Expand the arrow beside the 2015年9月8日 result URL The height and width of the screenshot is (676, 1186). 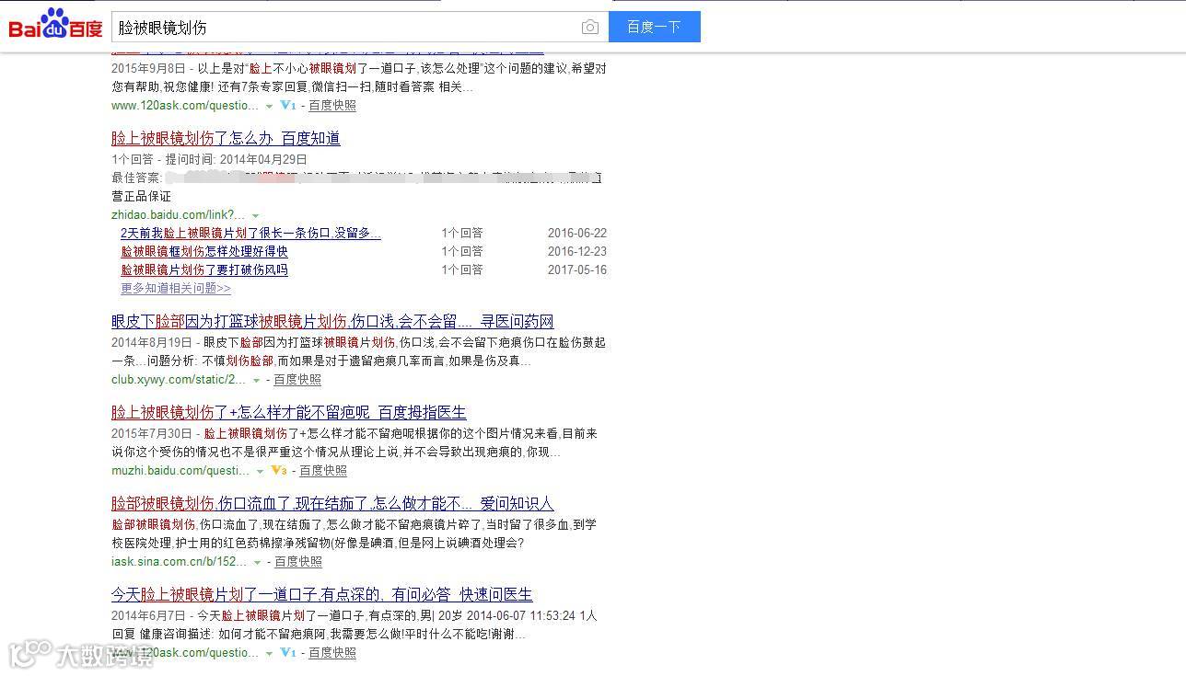(269, 106)
